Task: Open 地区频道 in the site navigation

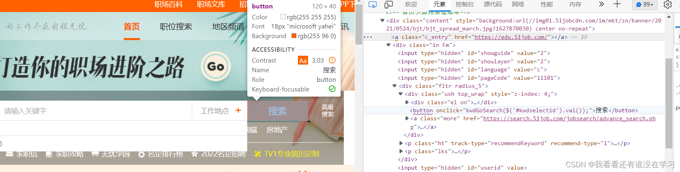Action: (228, 26)
